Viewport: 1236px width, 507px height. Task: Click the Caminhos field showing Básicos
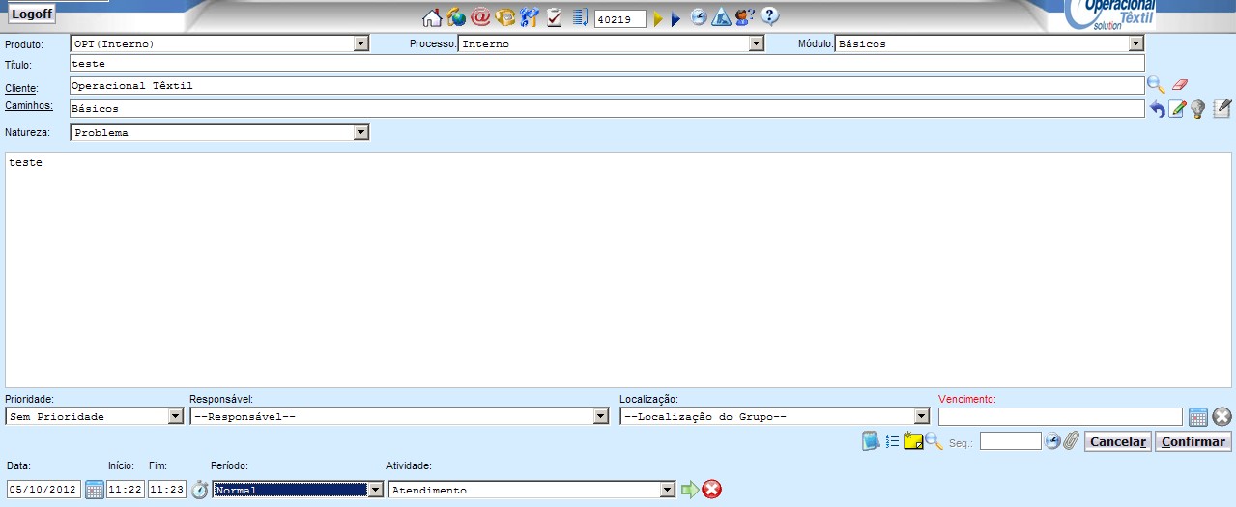point(607,108)
